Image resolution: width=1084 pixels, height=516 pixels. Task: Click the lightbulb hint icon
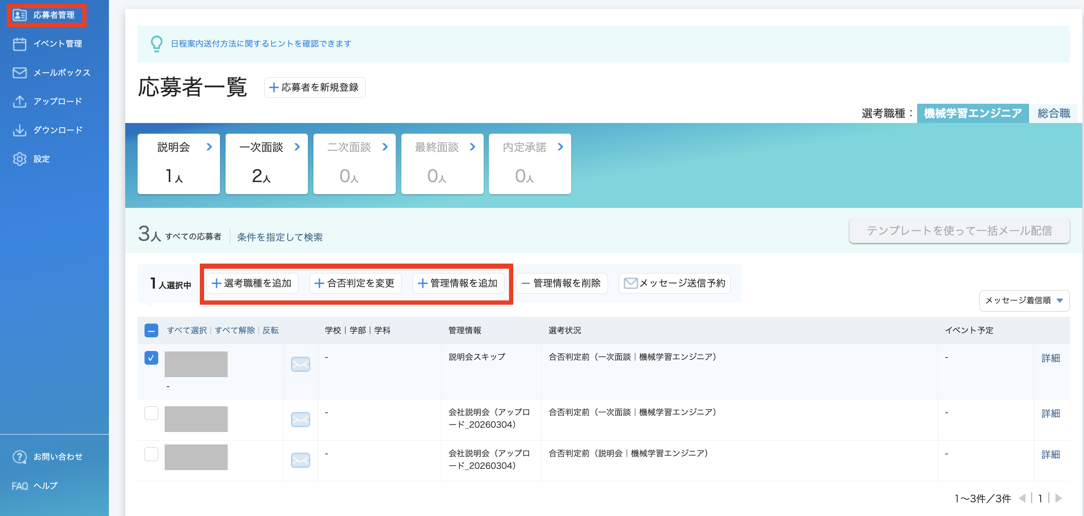pyautogui.click(x=157, y=44)
